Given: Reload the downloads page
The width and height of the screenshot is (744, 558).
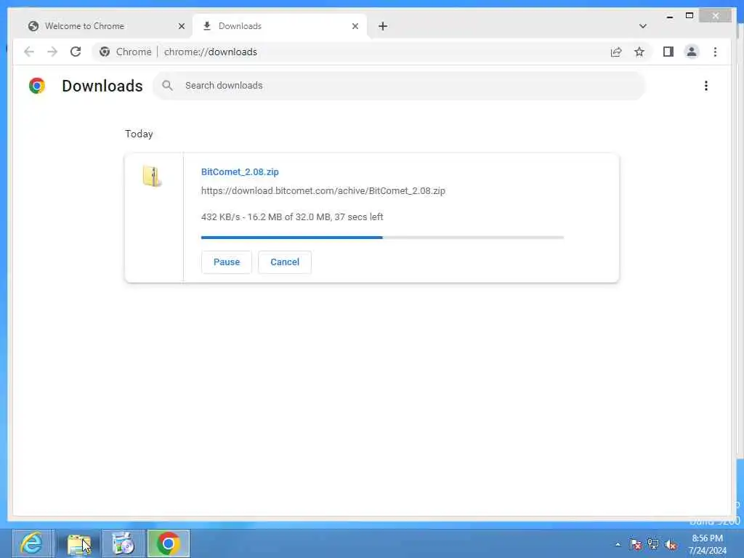Looking at the screenshot, I should (76, 52).
